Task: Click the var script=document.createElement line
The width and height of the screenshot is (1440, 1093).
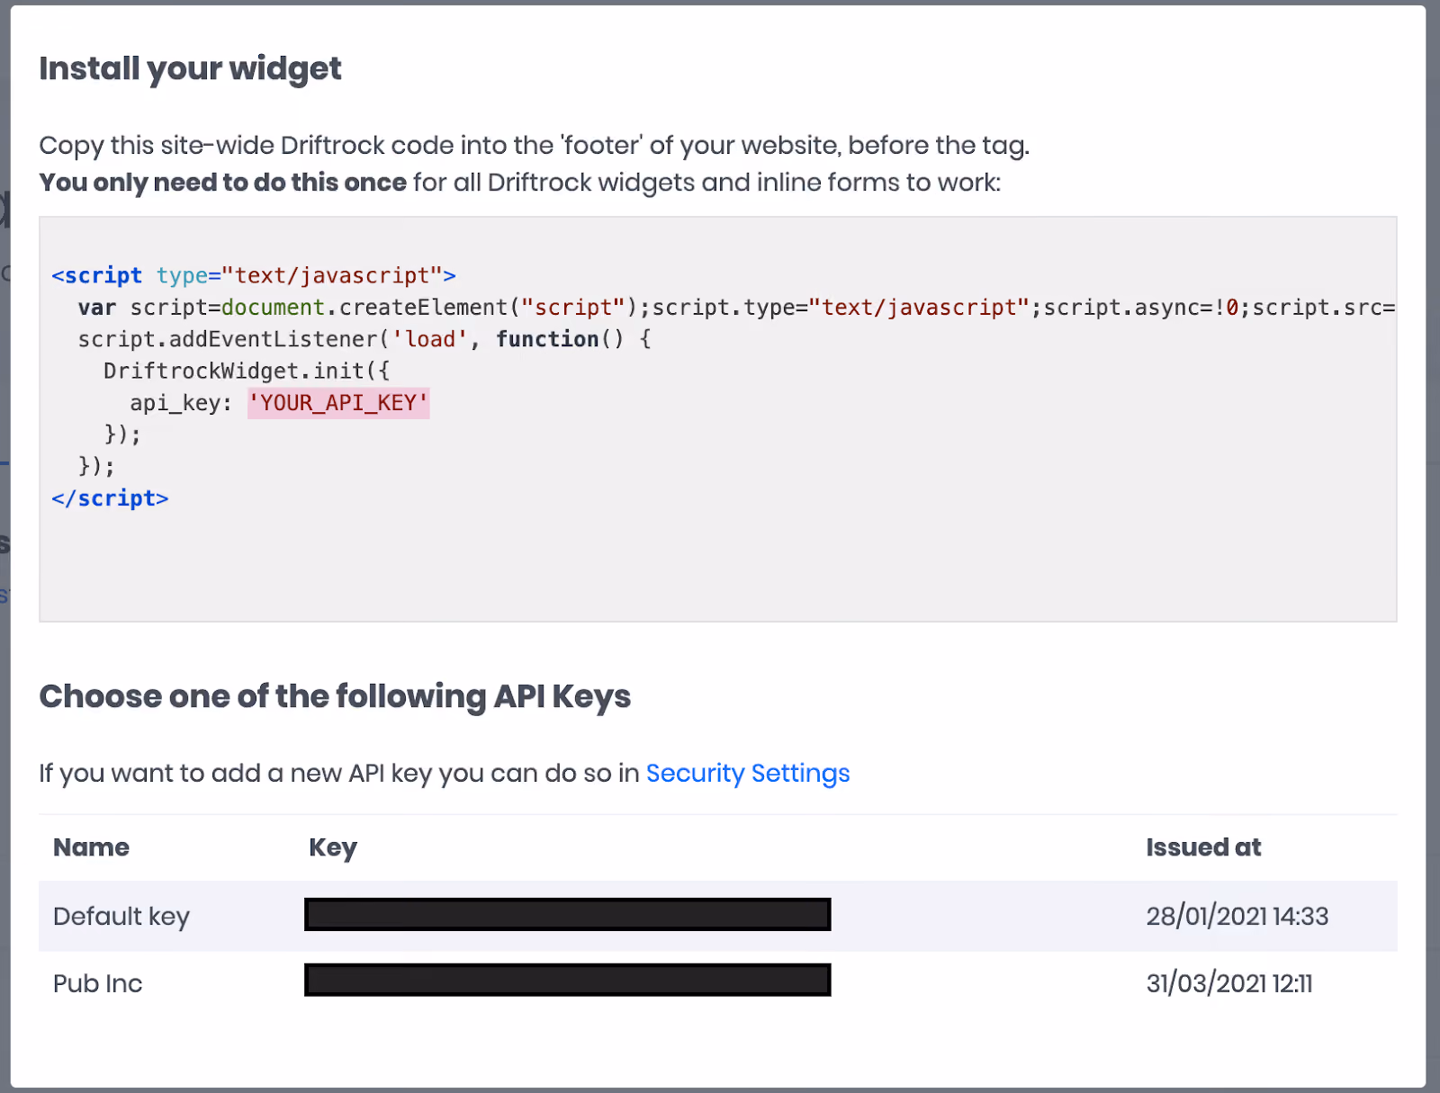Action: click(736, 308)
